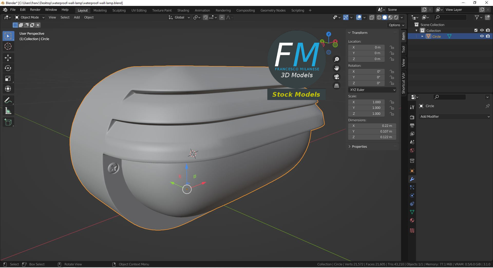Open the File menu
The image size is (493, 268).
point(13,10)
